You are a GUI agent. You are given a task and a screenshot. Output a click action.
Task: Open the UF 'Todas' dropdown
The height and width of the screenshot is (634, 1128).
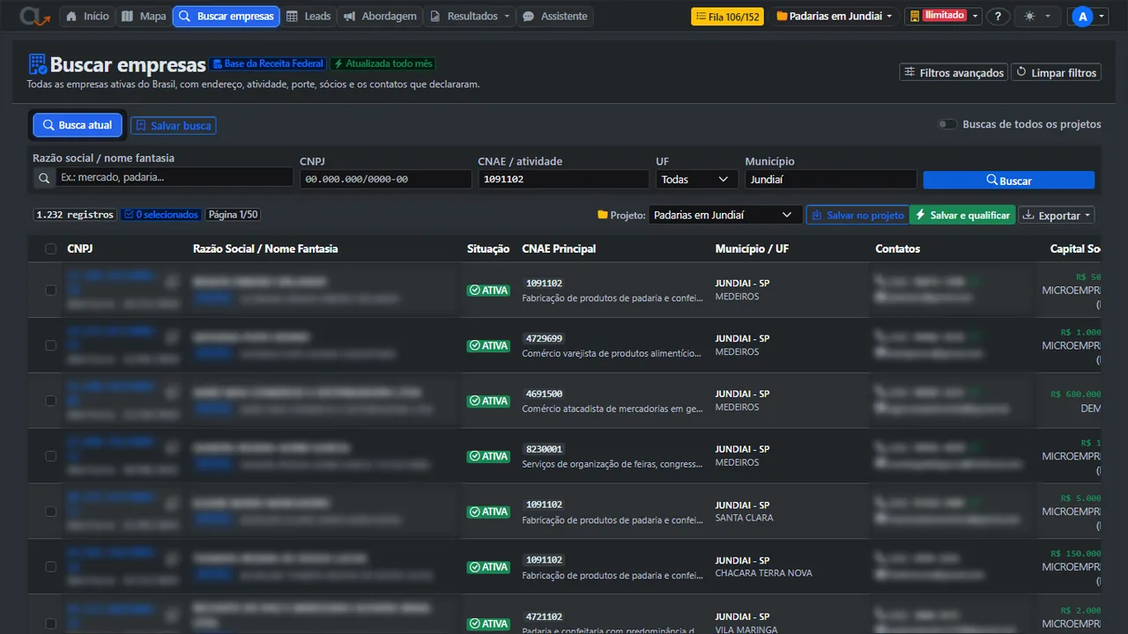point(697,179)
